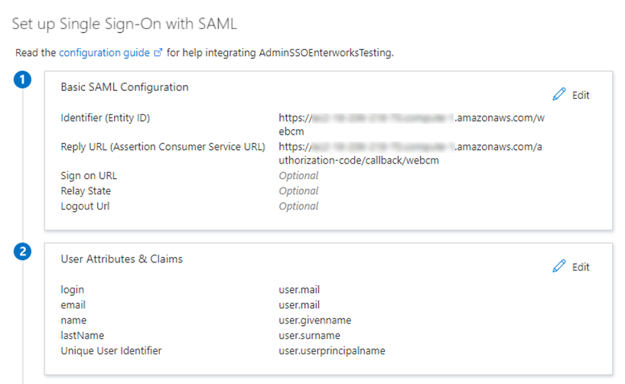Click the step 2 number badge
Image resolution: width=625 pixels, height=384 pixels.
coord(23,252)
